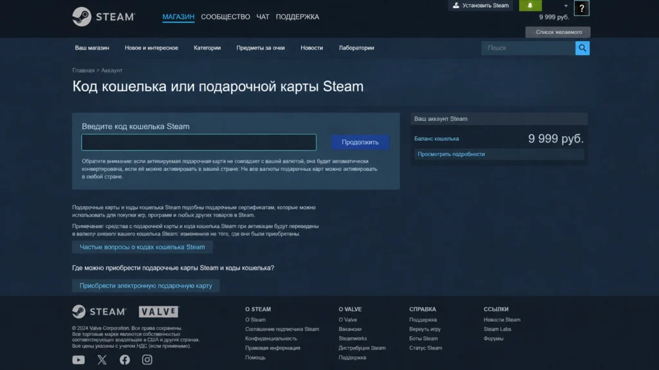This screenshot has height=370, width=659.
Task: Open the ПОДДЕРЖКА menu item
Action: click(297, 17)
